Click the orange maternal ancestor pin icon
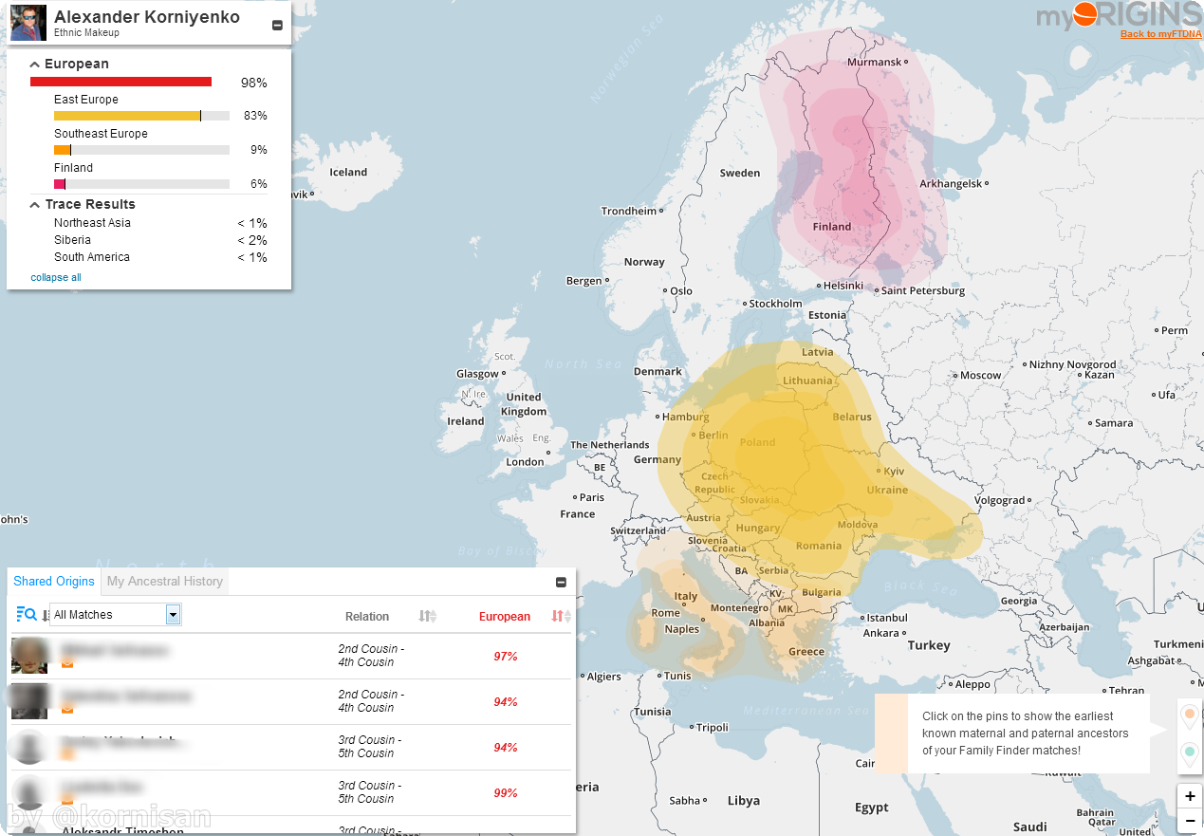 (x=1189, y=715)
